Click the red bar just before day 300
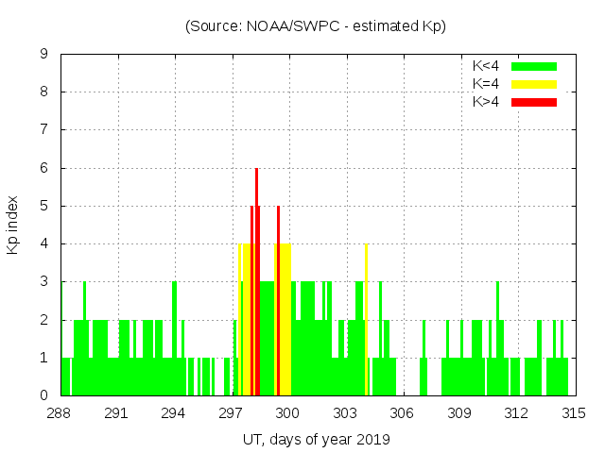 [278, 302]
